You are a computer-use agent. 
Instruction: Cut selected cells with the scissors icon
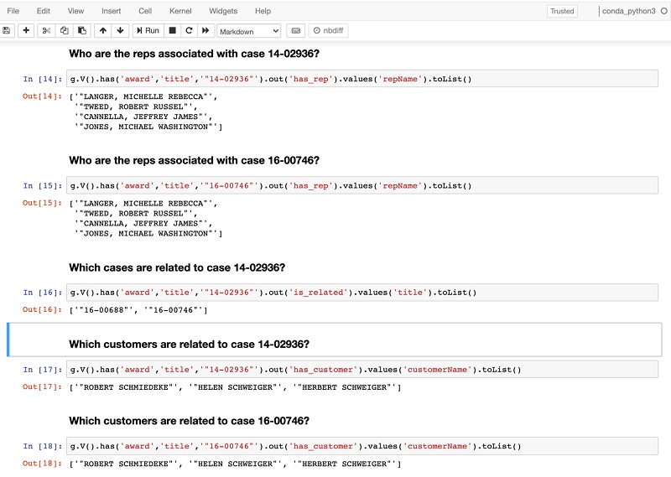(x=46, y=30)
